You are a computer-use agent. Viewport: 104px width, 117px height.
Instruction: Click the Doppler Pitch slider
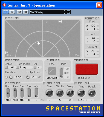(x=8, y=93)
